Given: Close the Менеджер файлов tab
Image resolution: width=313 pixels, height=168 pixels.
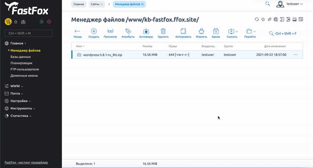Looking at the screenshot, I should 142,4.
